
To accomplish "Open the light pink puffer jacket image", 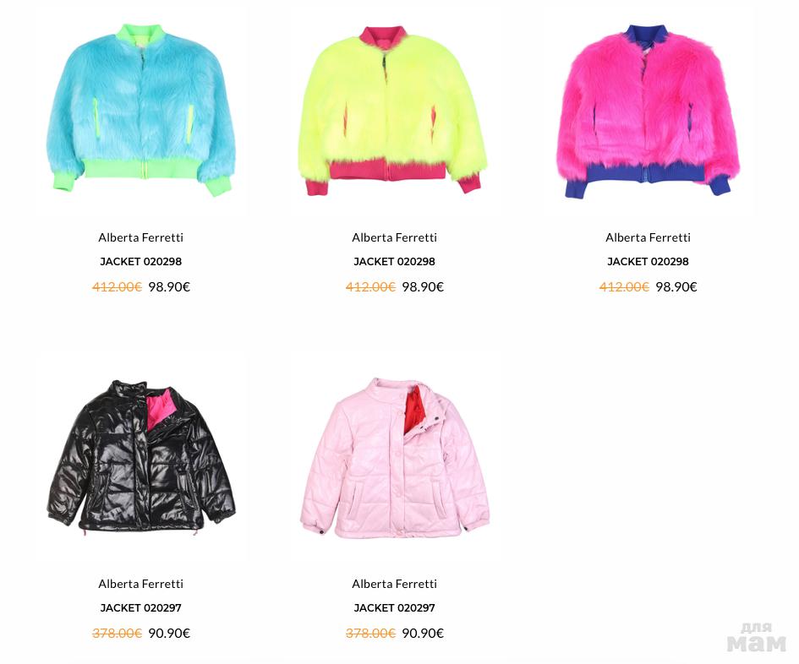I will click(394, 457).
